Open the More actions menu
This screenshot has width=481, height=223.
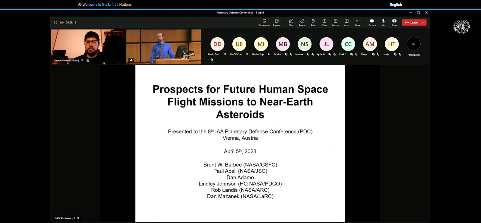[357, 23]
